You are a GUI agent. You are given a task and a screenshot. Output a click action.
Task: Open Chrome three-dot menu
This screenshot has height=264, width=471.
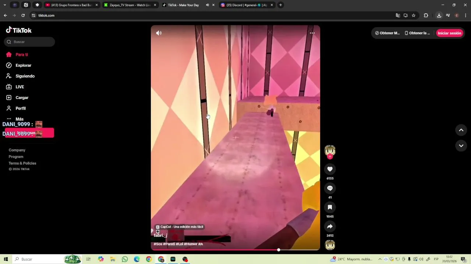pos(466,15)
